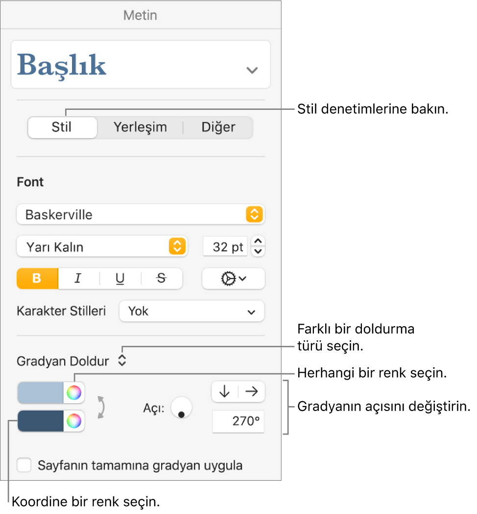Click the Açı angle wheel control
This screenshot has width=477, height=514.
coord(181,408)
